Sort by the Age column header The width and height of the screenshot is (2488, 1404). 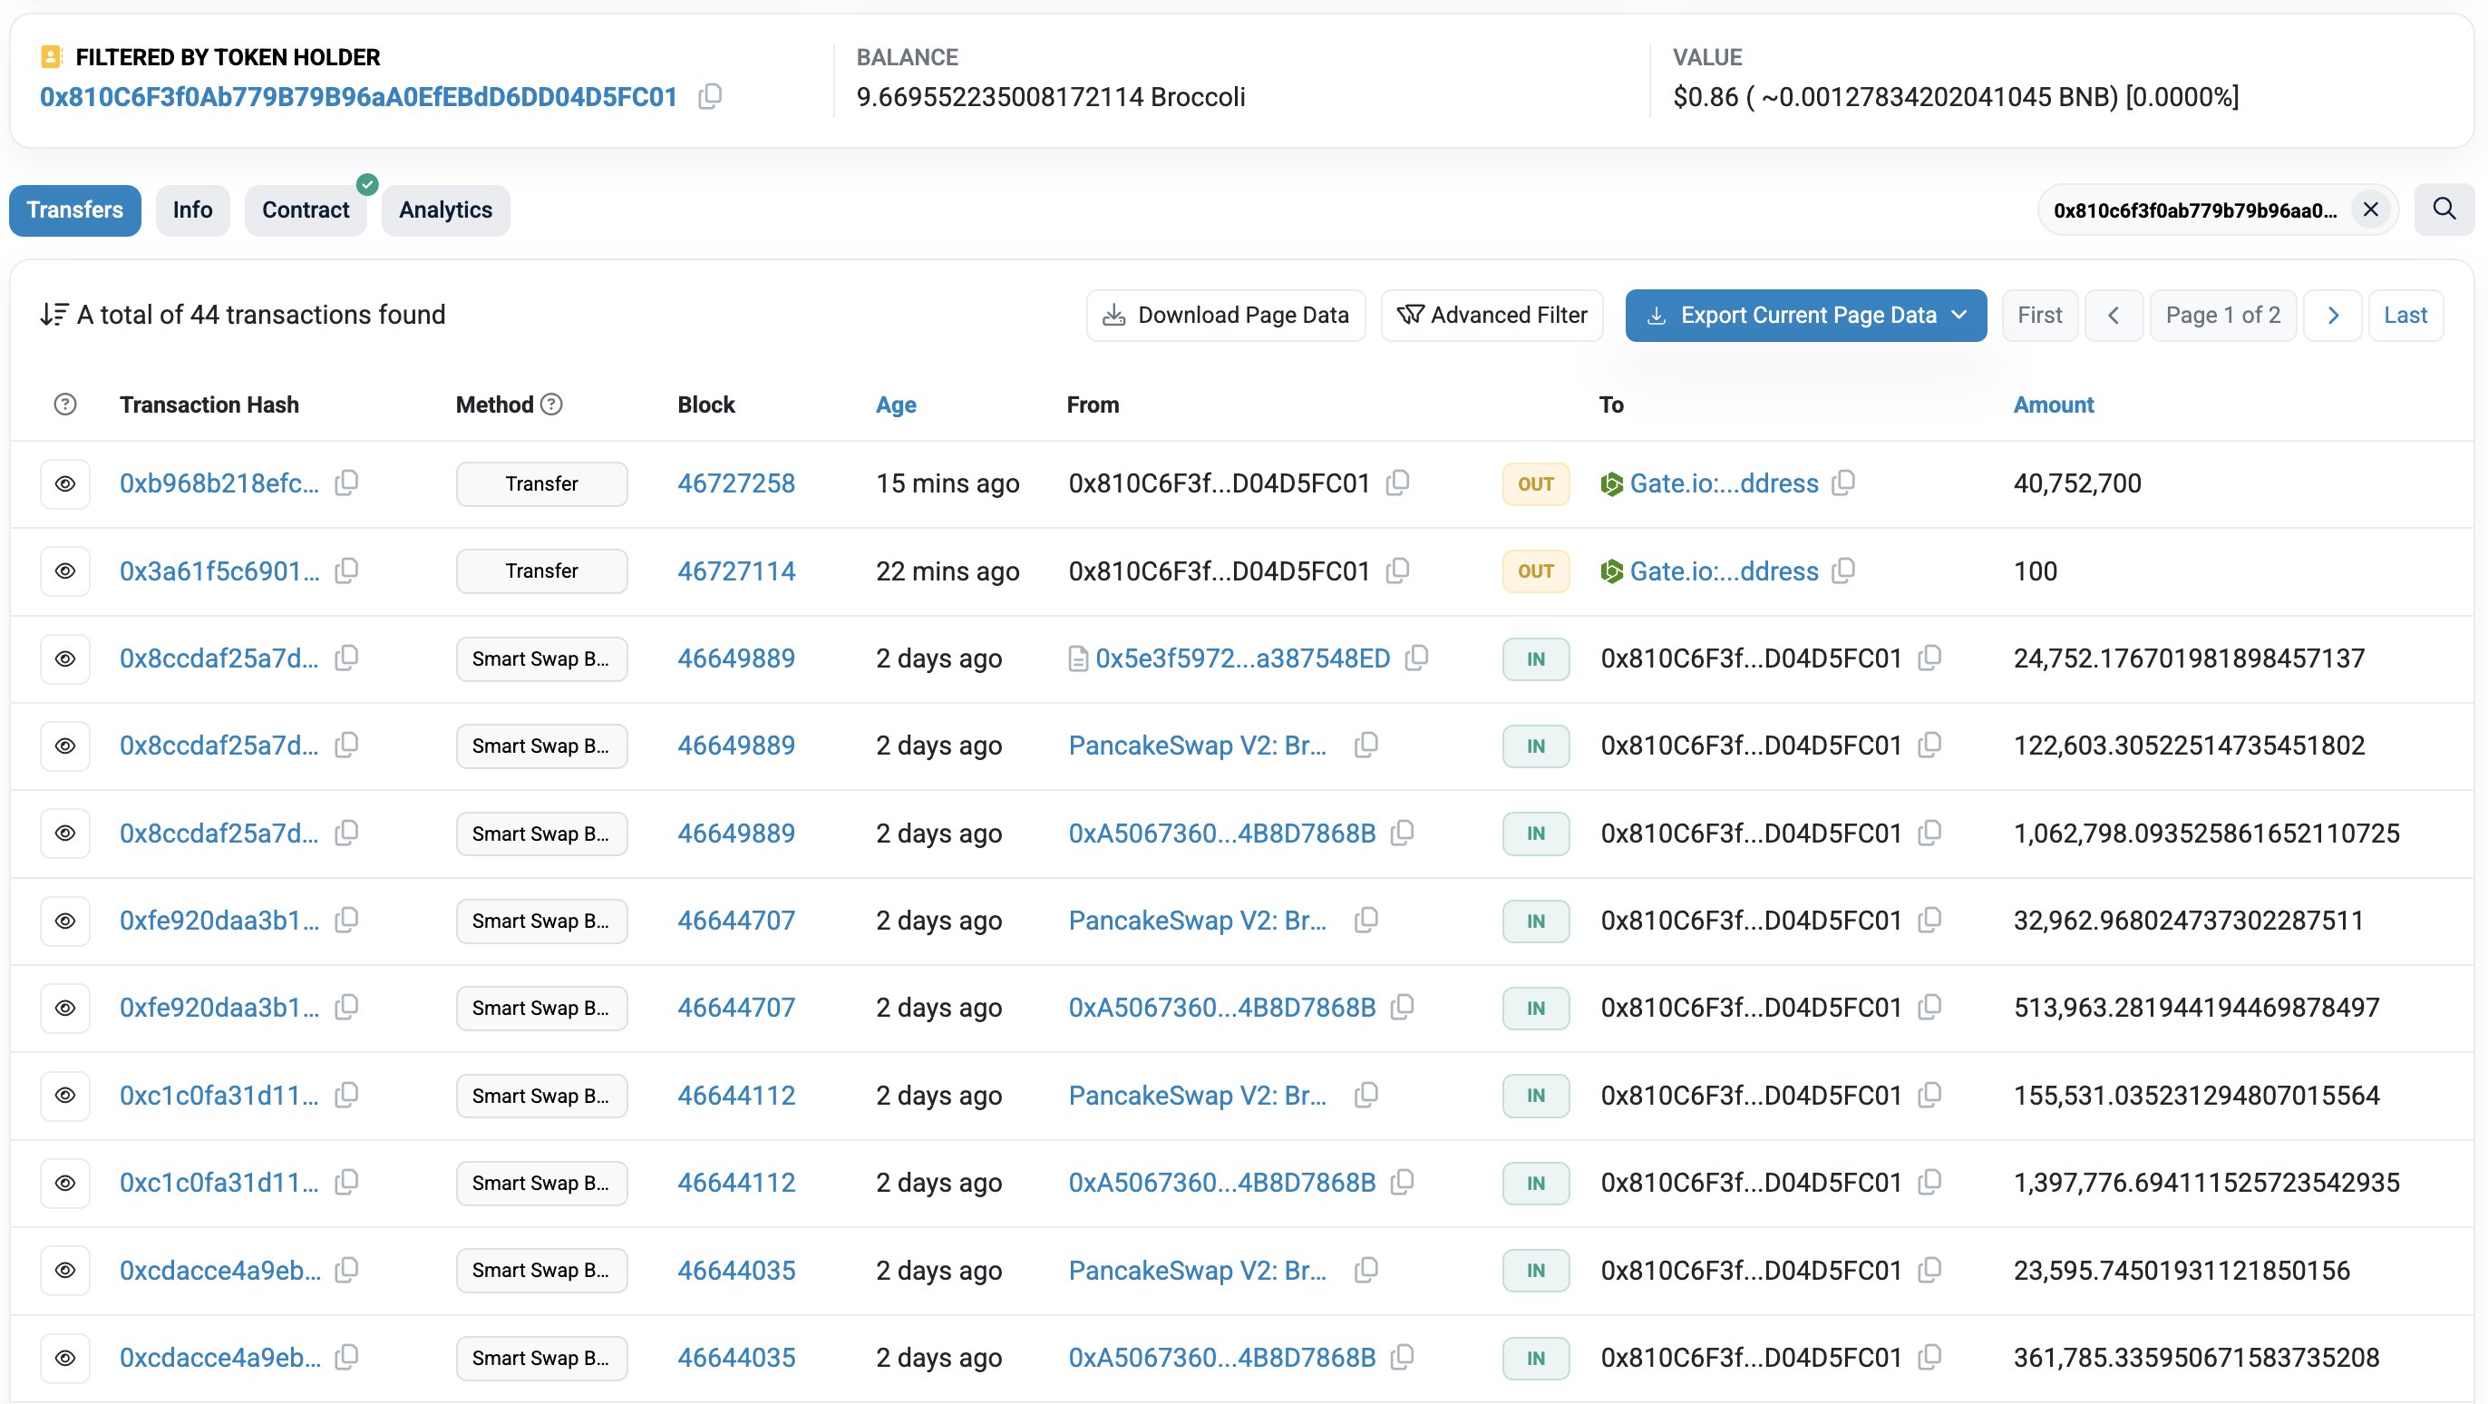(897, 404)
